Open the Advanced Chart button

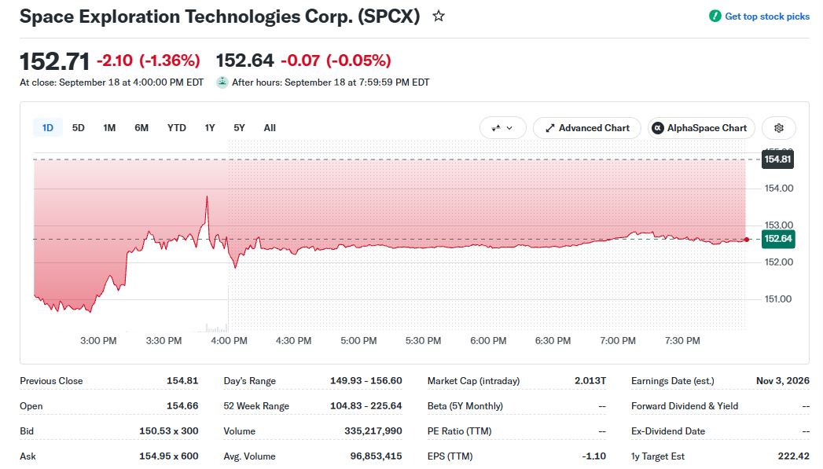tap(587, 128)
